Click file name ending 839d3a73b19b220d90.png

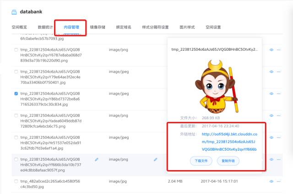coord(51,55)
